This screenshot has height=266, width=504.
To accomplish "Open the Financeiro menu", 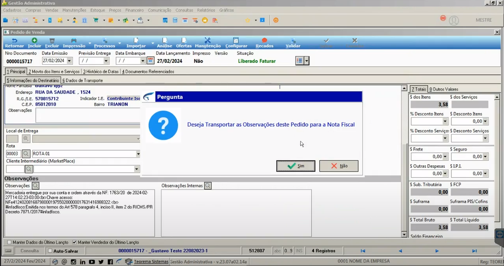I will tap(135, 10).
